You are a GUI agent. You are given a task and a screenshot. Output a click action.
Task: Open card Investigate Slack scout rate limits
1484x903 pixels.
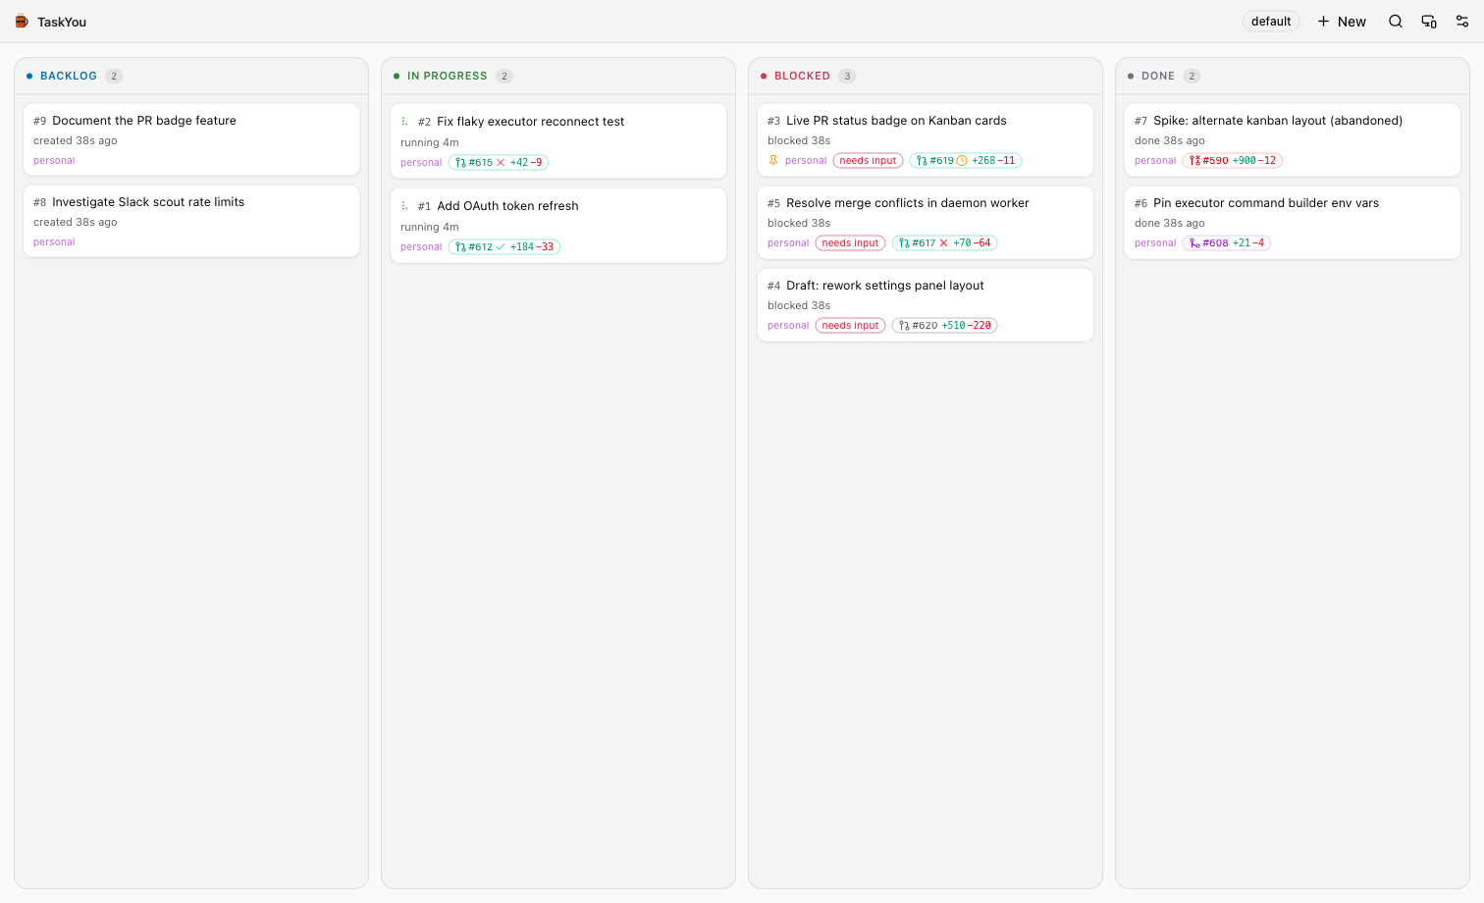click(x=191, y=221)
